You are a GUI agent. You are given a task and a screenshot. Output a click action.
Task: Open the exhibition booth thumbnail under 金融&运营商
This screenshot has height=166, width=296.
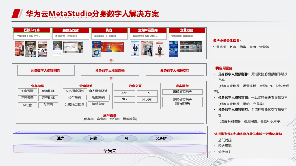click(x=147, y=48)
